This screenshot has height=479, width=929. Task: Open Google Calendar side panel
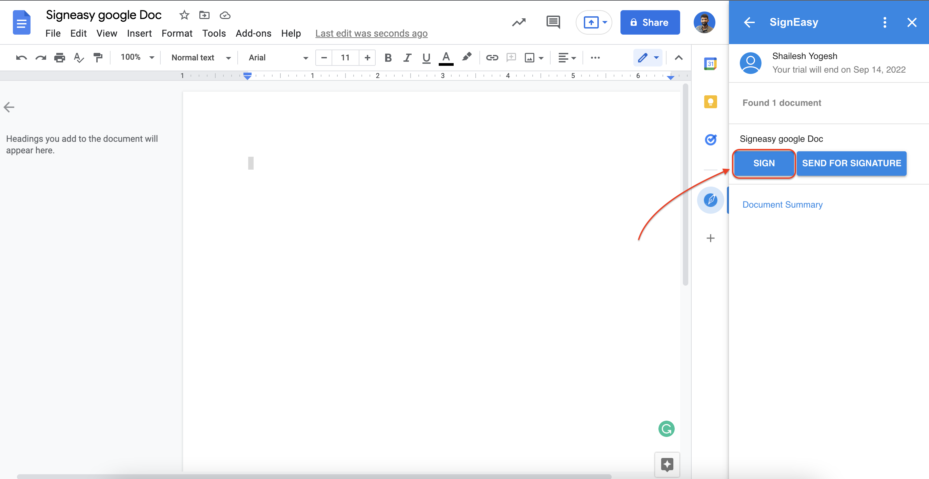tap(710, 64)
